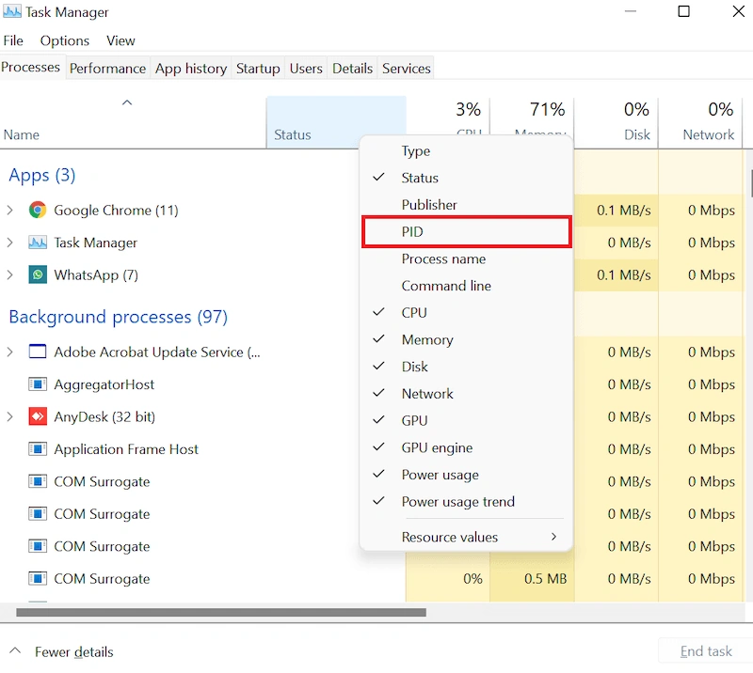Select PID in the column menu

click(466, 231)
